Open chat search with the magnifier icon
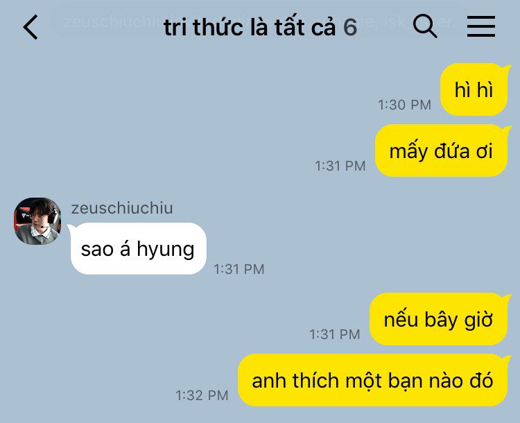520x423 pixels. click(x=425, y=26)
